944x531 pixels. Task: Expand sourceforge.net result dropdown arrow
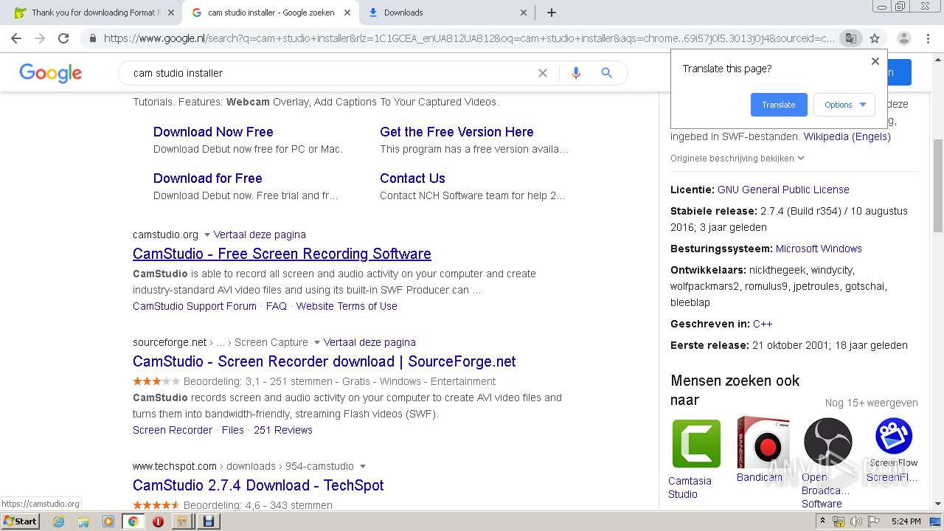coord(317,343)
